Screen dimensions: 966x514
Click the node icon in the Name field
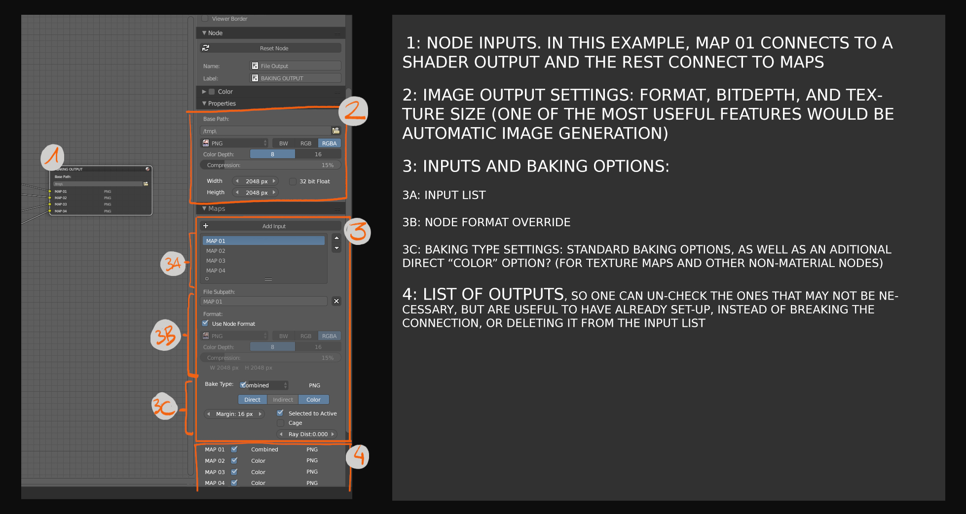coord(255,66)
